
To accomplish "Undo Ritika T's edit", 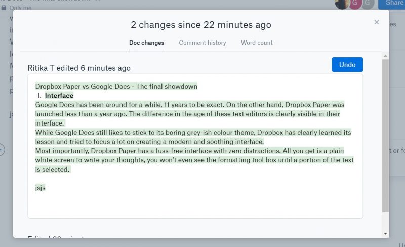I will [347, 65].
